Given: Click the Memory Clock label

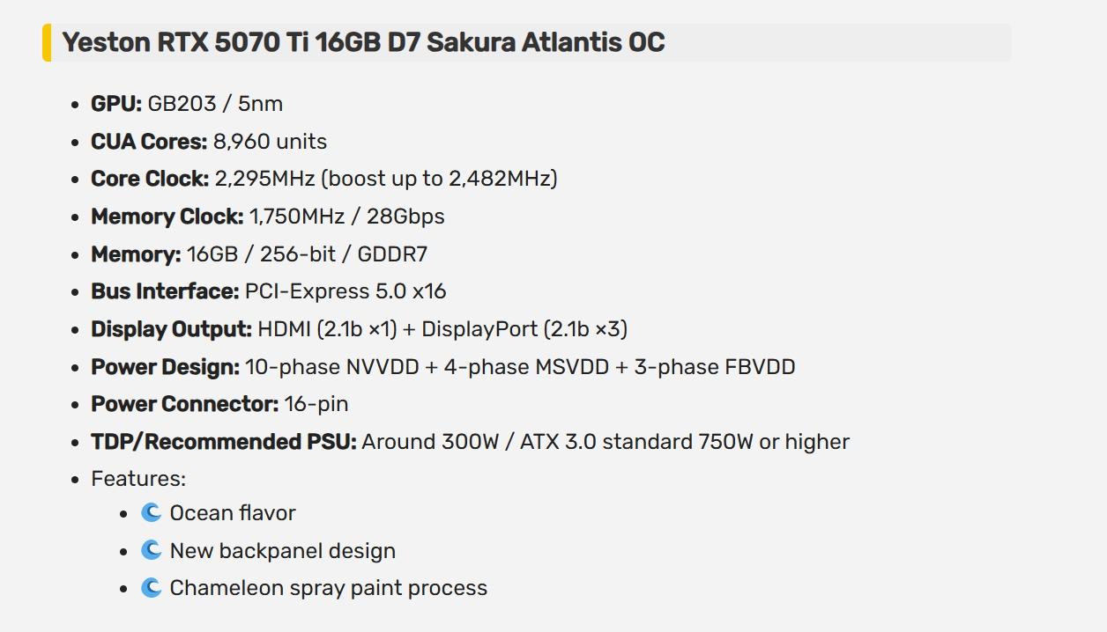Looking at the screenshot, I should [x=167, y=217].
